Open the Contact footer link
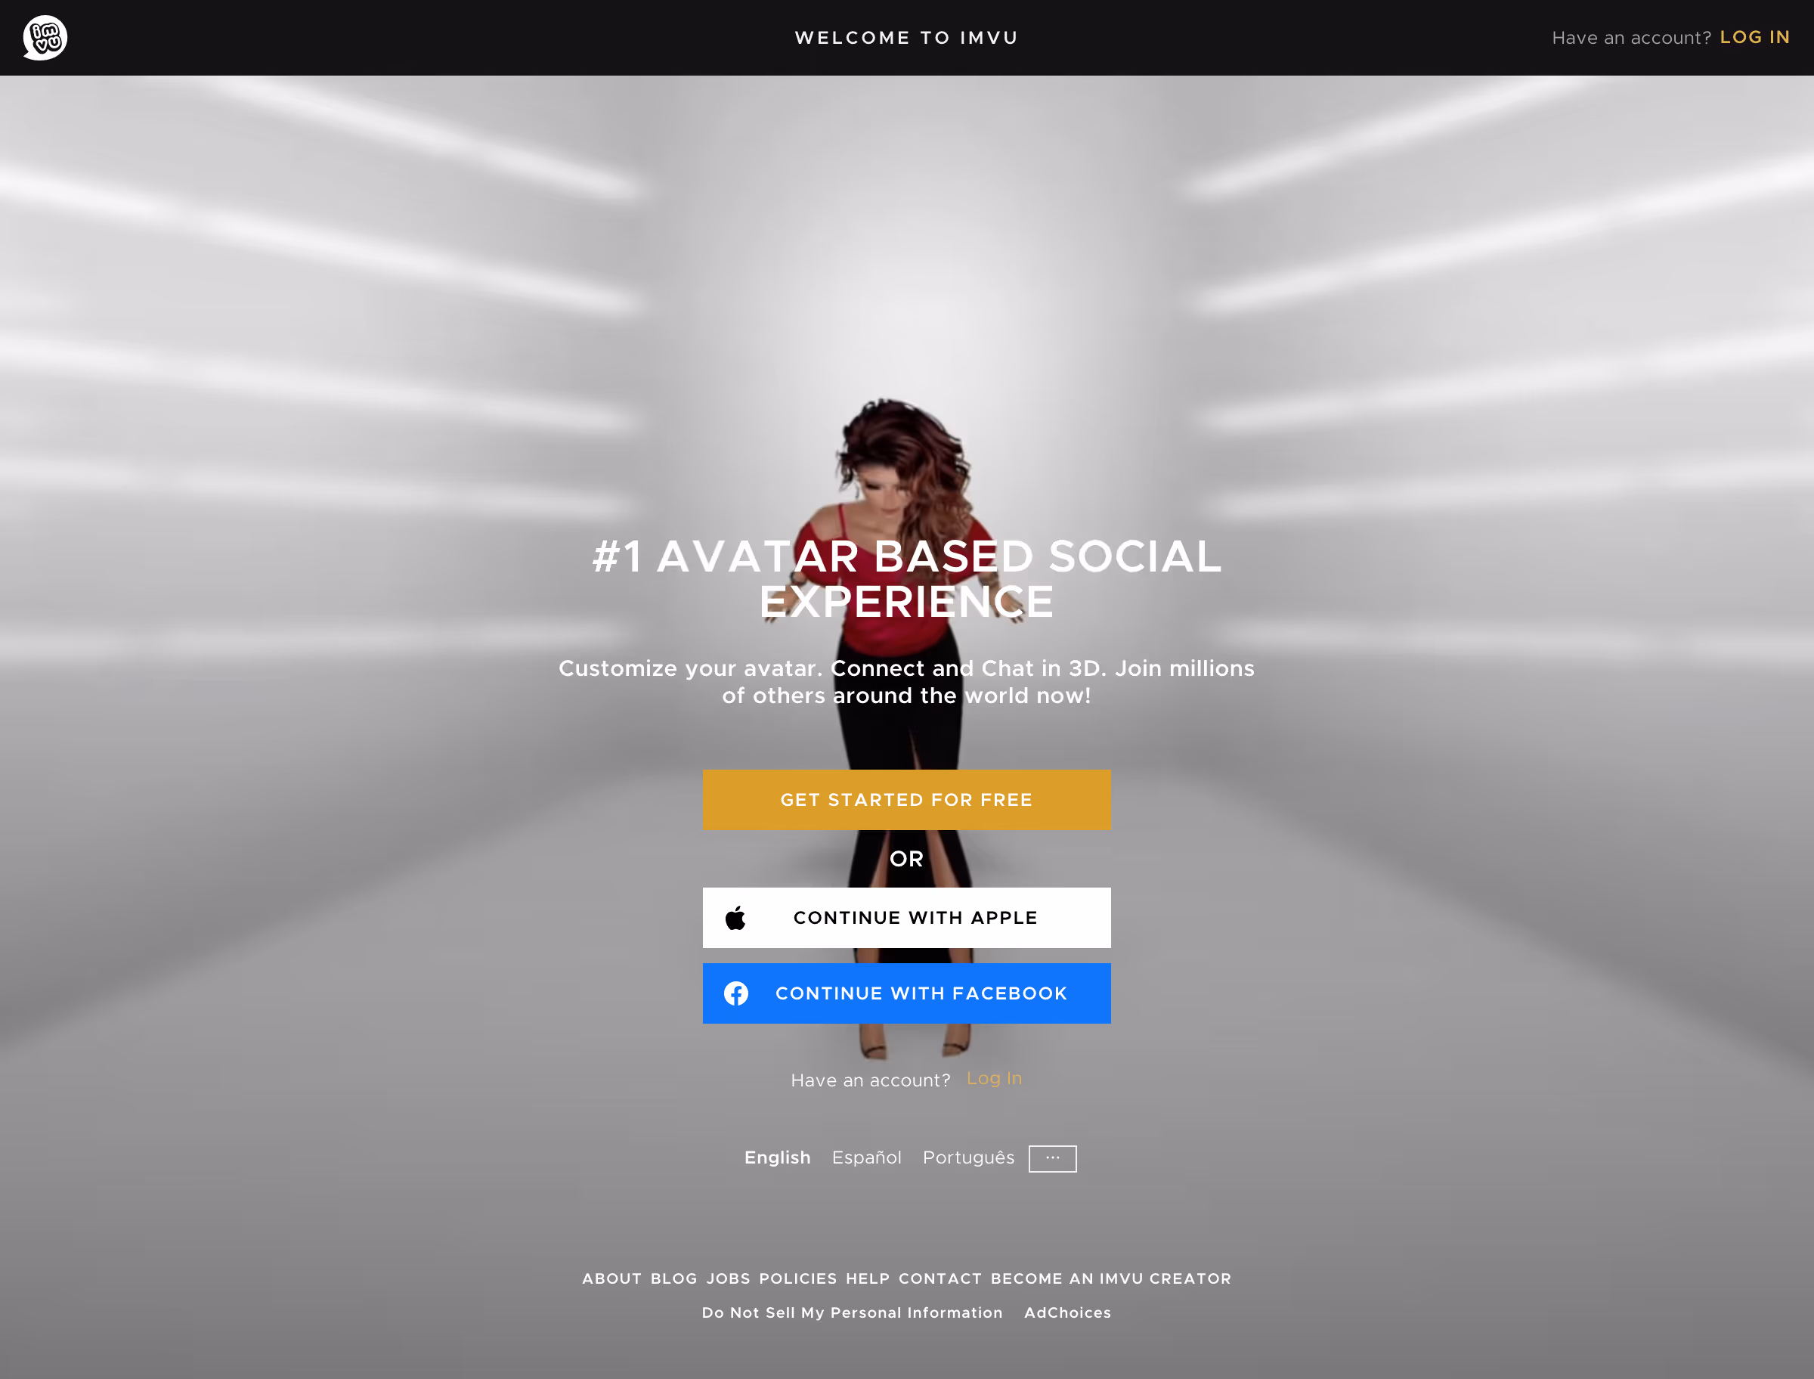 [x=940, y=1279]
